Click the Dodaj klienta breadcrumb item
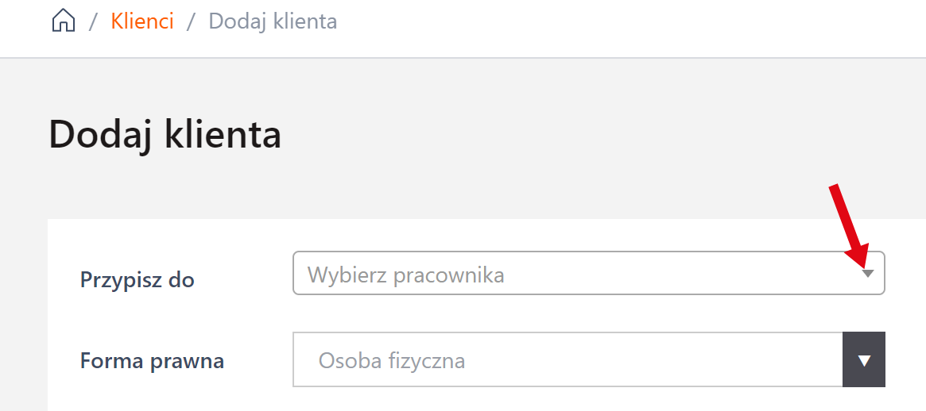 click(x=273, y=21)
